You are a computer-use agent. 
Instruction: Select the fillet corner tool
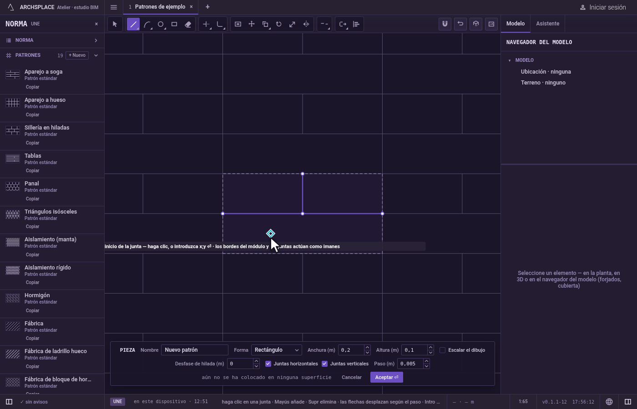[x=220, y=24]
